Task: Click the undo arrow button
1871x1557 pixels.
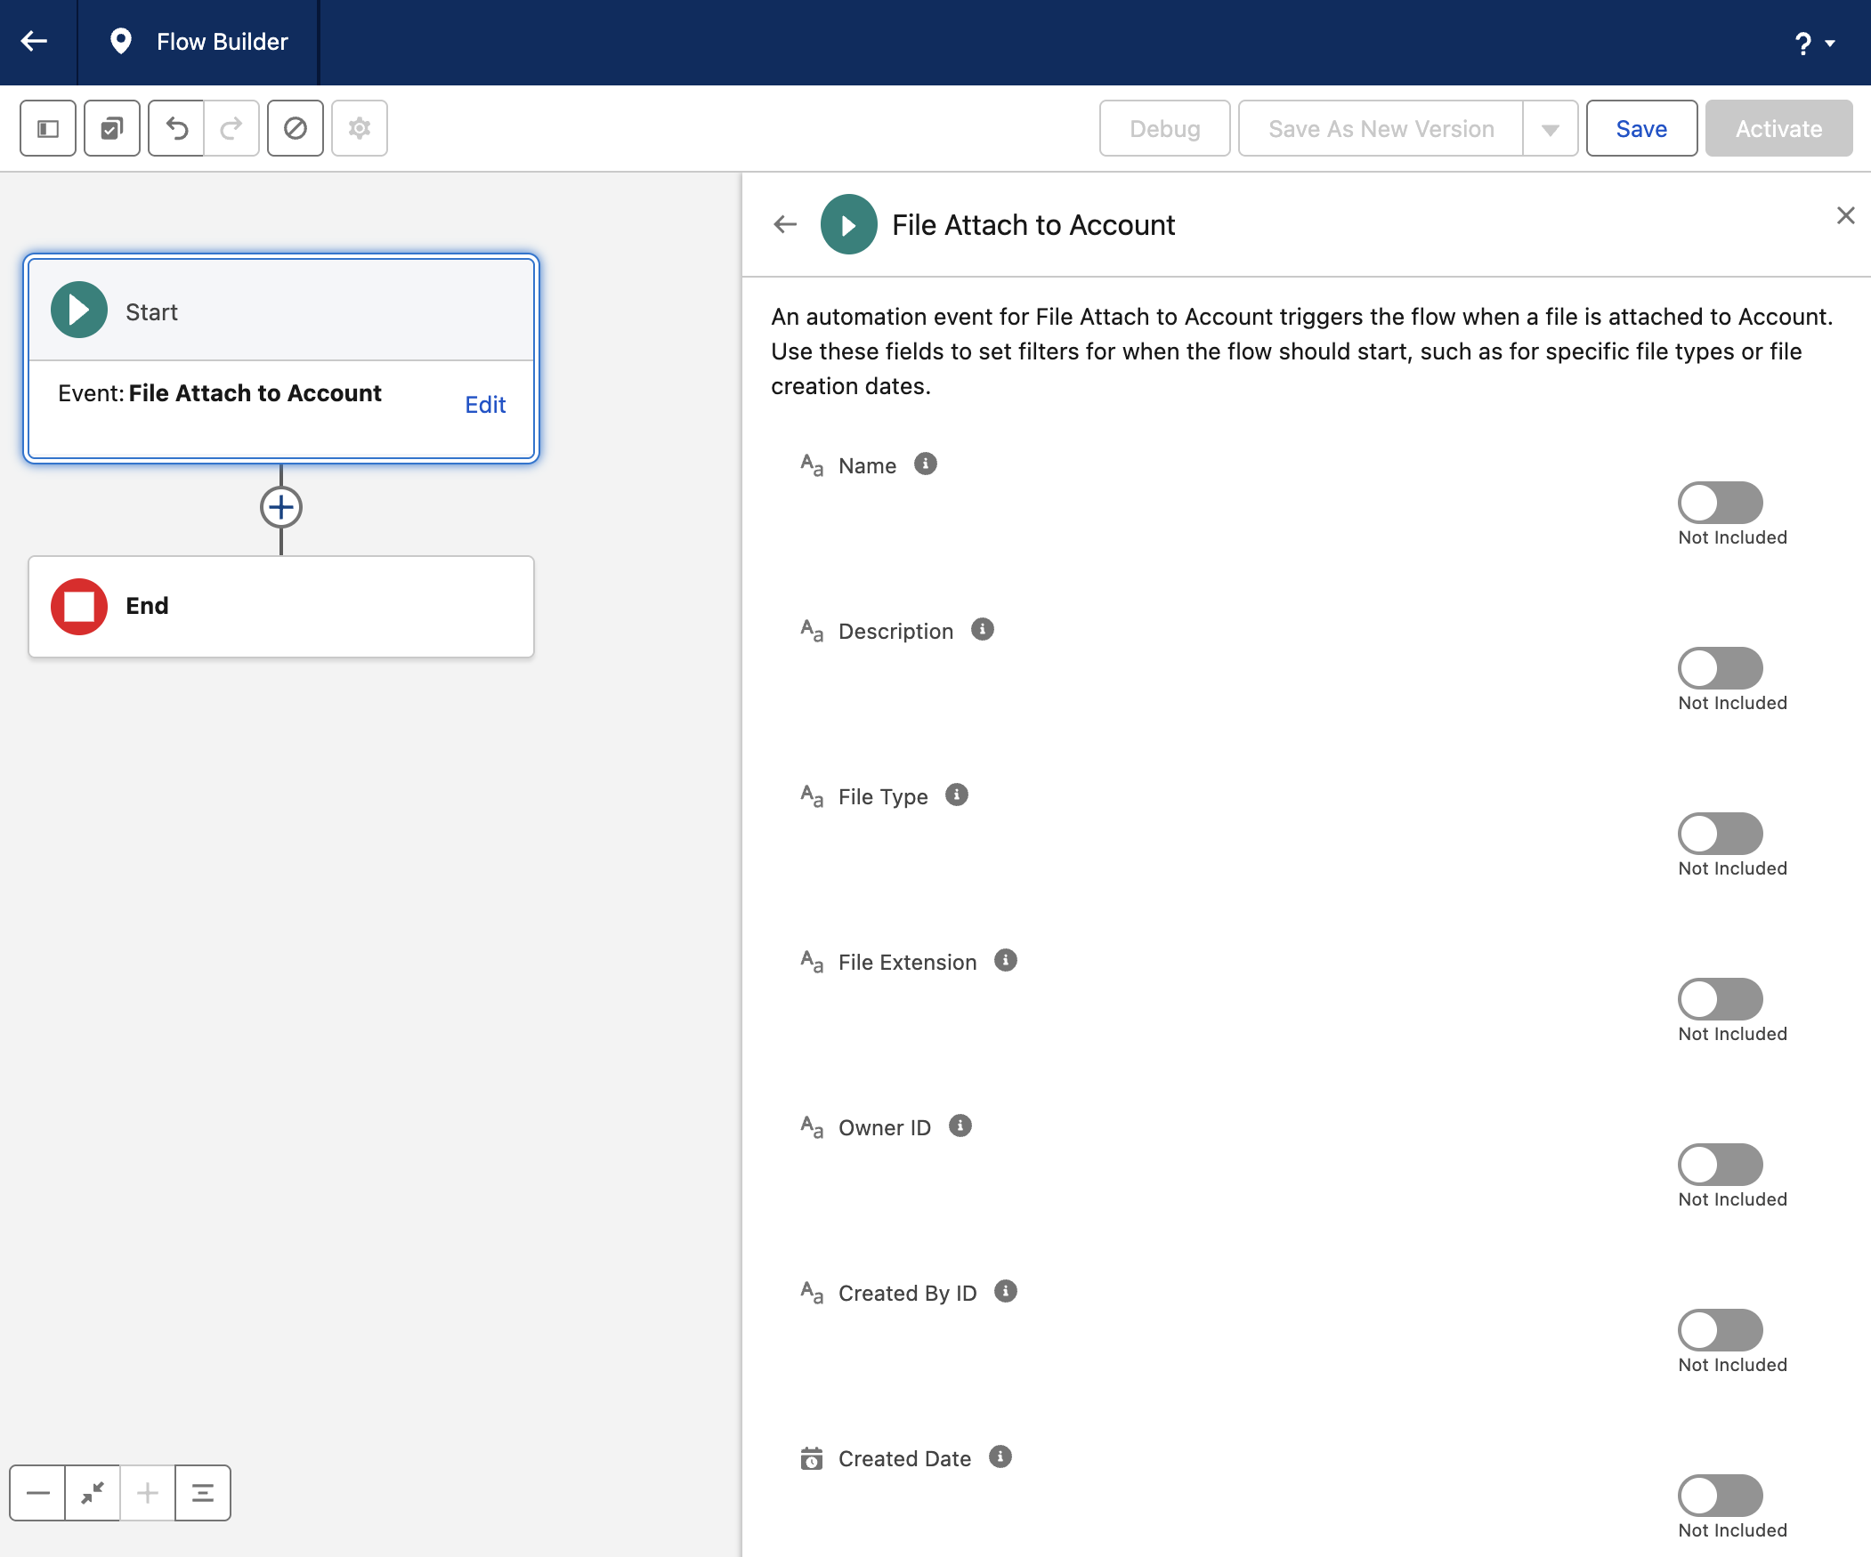Action: click(176, 128)
